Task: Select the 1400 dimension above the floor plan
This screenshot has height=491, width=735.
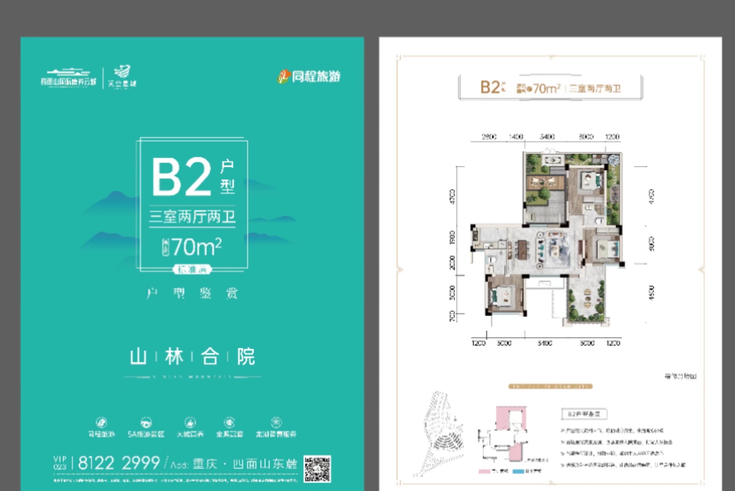Action: coord(516,137)
